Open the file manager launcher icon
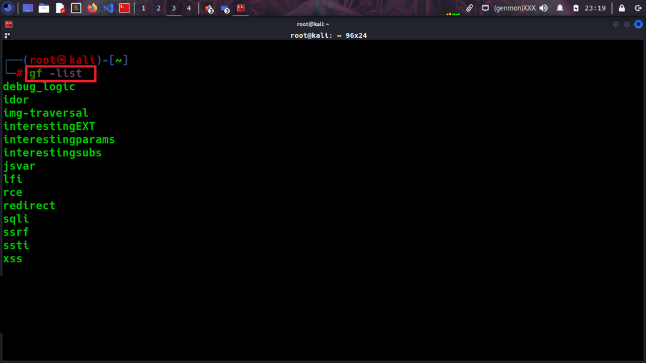The height and width of the screenshot is (363, 646). pyautogui.click(x=44, y=8)
